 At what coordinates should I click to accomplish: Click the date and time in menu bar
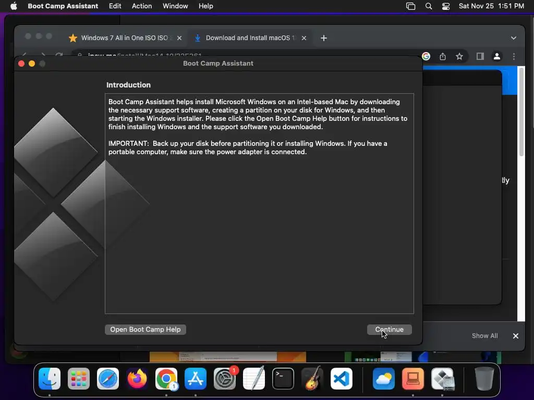491,6
